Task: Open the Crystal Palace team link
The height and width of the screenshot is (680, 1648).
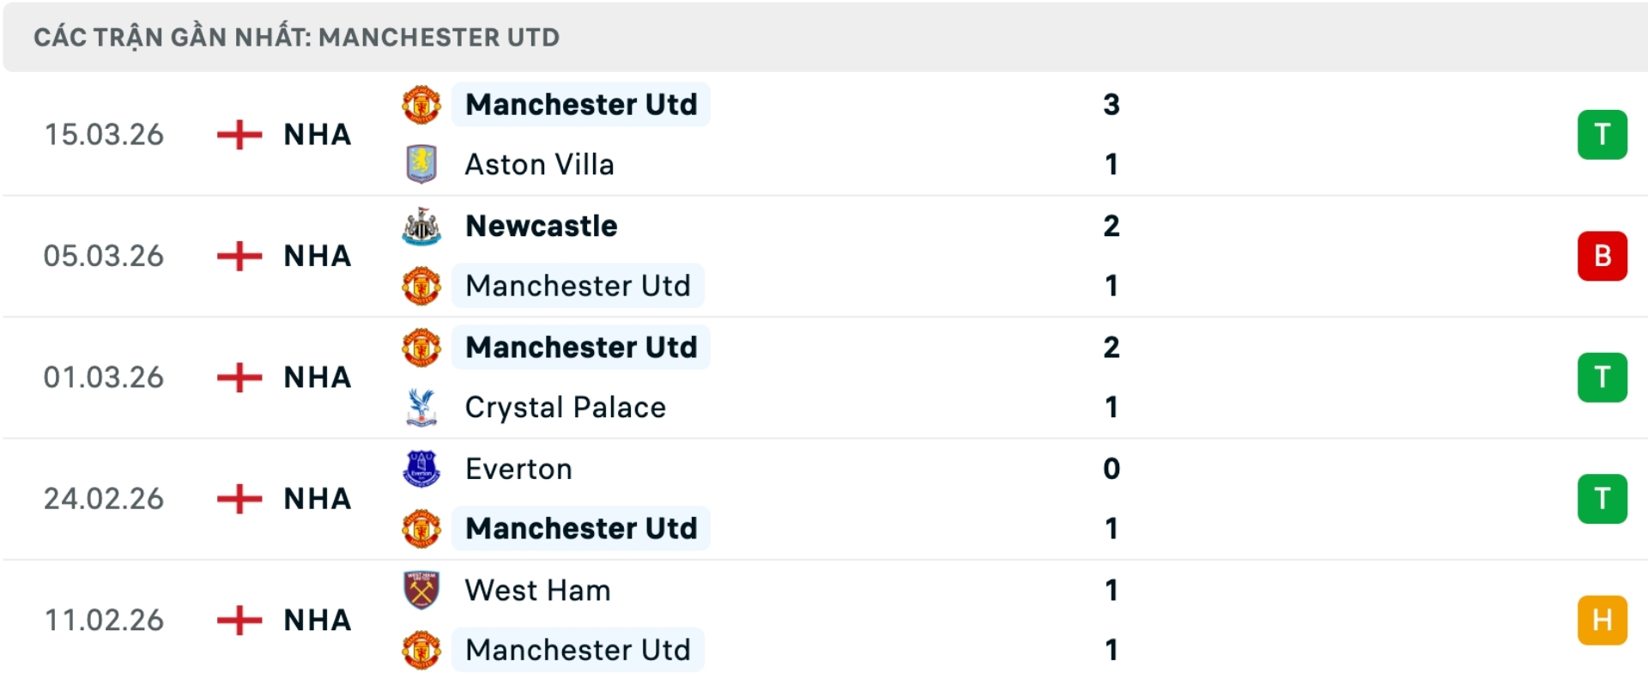Action: click(565, 407)
